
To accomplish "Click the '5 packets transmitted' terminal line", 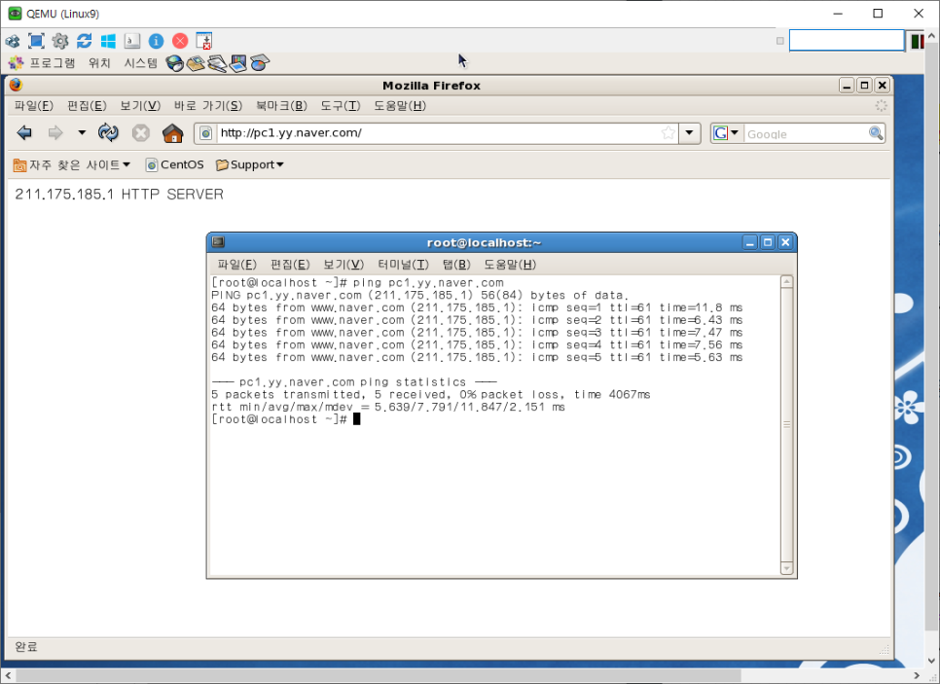I will (430, 394).
